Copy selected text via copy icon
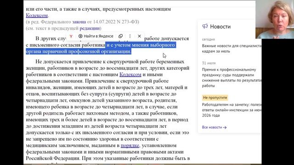Viewport: 294px width, 165px height. [x=120, y=36]
